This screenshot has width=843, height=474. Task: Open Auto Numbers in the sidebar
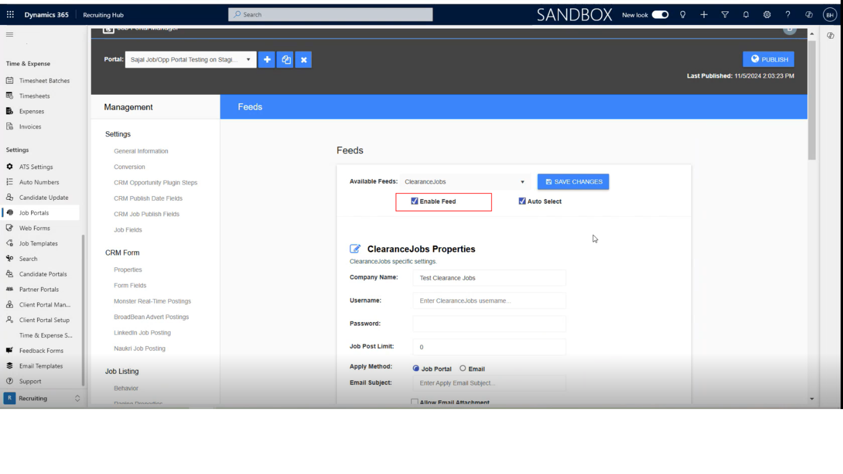point(40,182)
